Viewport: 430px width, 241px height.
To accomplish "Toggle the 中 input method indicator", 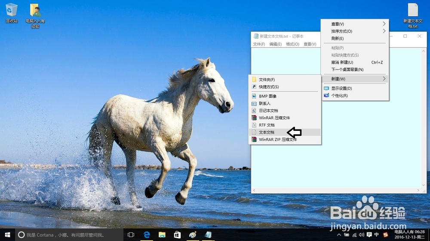I will click(377, 235).
